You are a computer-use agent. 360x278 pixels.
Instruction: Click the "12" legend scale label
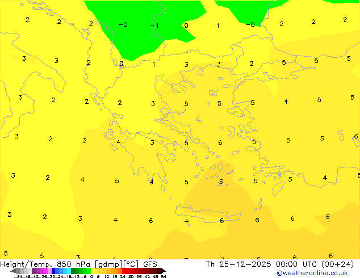[107, 277]
